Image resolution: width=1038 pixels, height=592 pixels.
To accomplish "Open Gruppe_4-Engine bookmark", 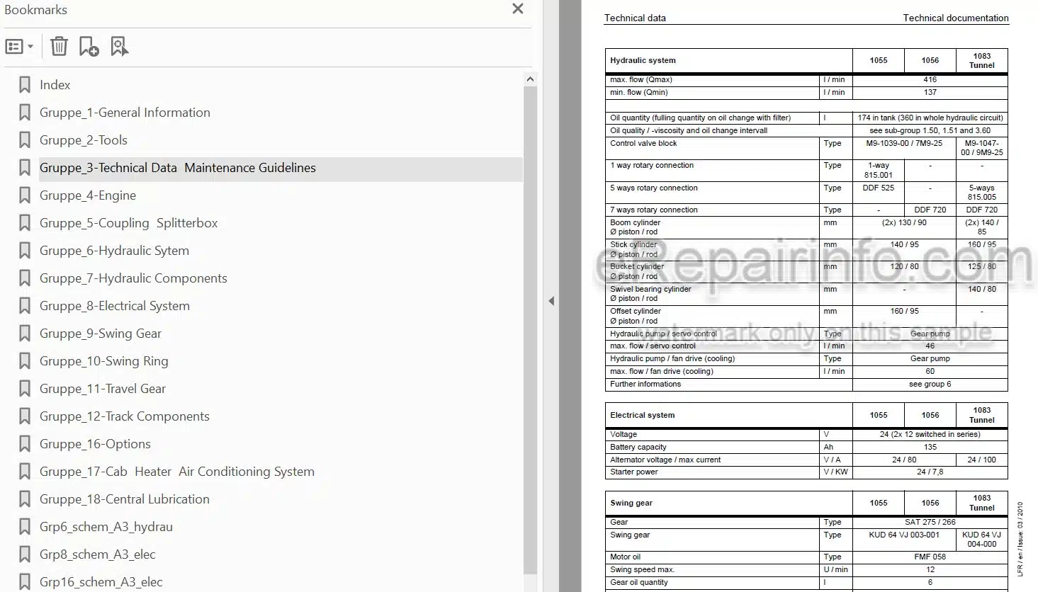I will pyautogui.click(x=88, y=195).
